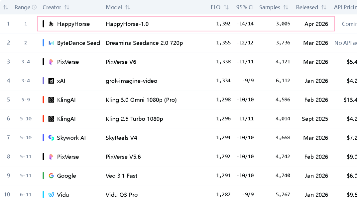Open the grok-imagine-video model entry
Viewport: 359px width, 201px height.
[131, 81]
